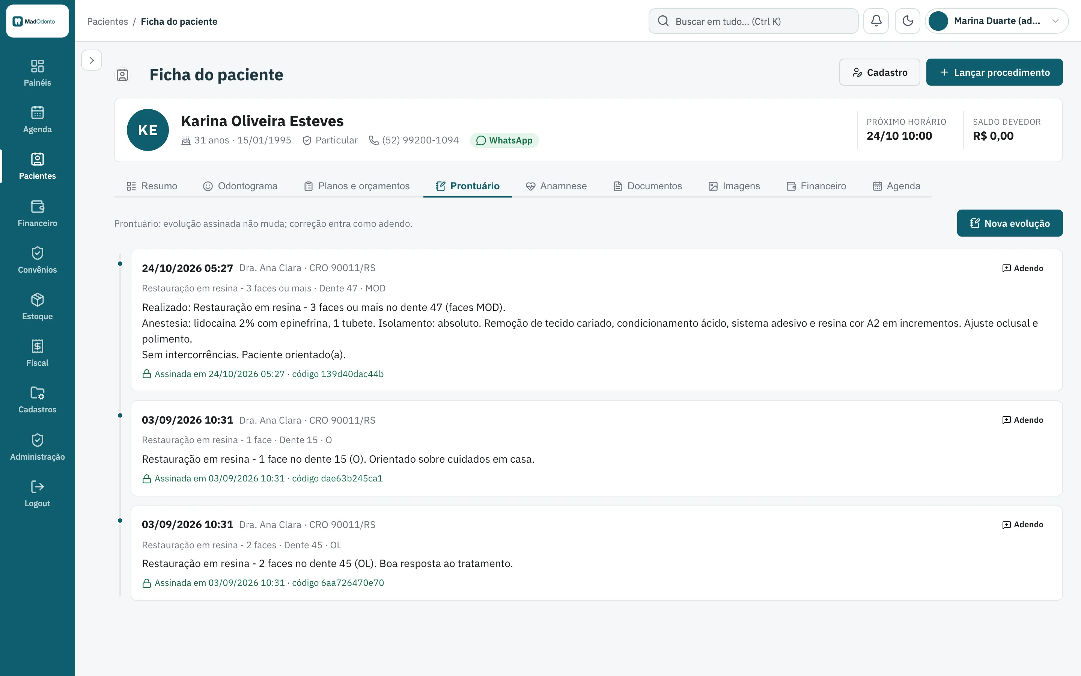Expand the sidebar with the chevron button
The width and height of the screenshot is (1081, 676).
92,60
